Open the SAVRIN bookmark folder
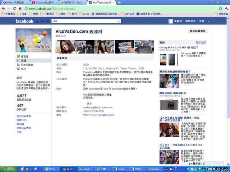This screenshot has width=230, height=172. 128,14
